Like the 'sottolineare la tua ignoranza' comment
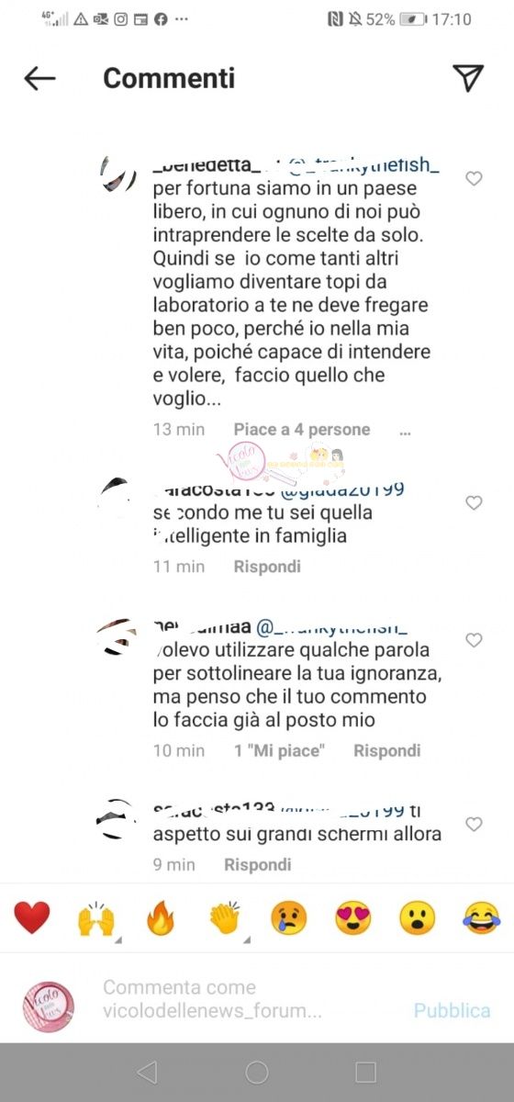514x1102 pixels. click(x=474, y=639)
